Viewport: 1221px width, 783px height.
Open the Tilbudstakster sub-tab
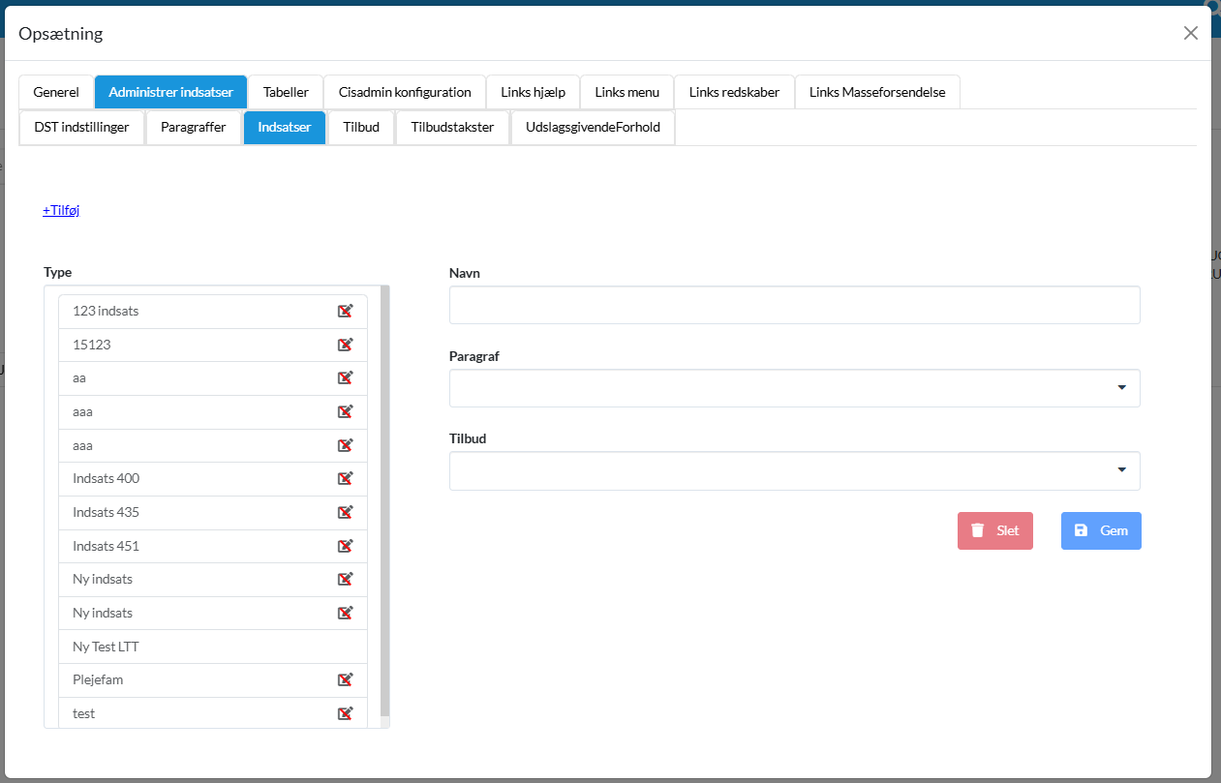pos(452,127)
